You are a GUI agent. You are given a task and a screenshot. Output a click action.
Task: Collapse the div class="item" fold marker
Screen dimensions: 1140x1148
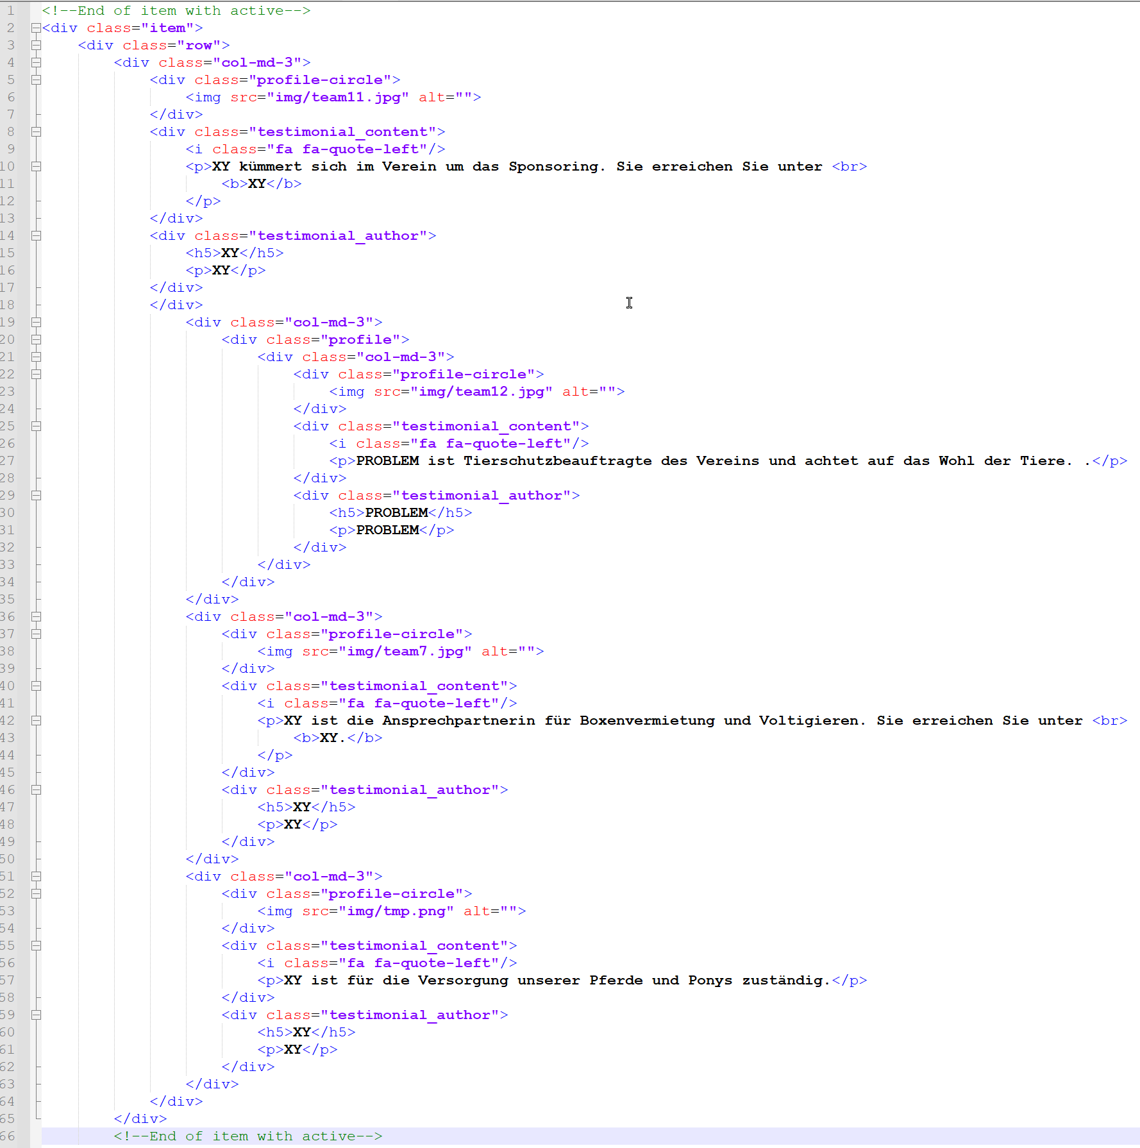(36, 28)
